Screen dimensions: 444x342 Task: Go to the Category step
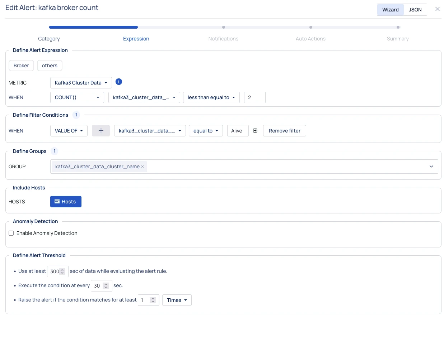tap(49, 39)
